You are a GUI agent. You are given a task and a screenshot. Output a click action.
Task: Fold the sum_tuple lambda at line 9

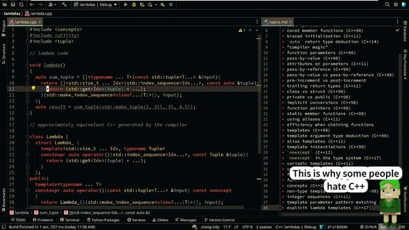(x=27, y=77)
